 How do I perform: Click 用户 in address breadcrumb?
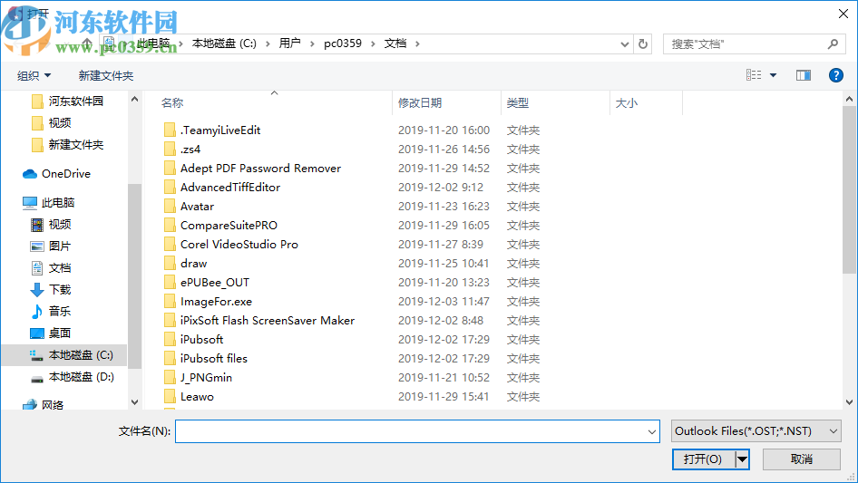point(290,43)
